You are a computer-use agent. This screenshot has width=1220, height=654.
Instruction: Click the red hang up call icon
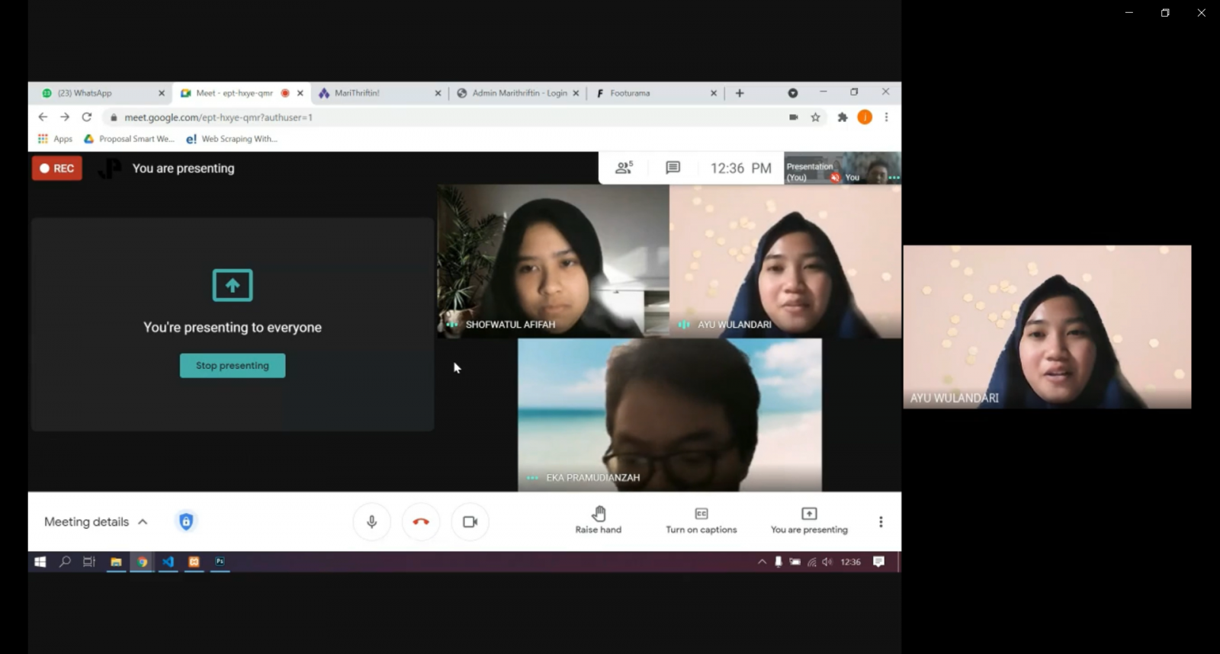pyautogui.click(x=421, y=522)
